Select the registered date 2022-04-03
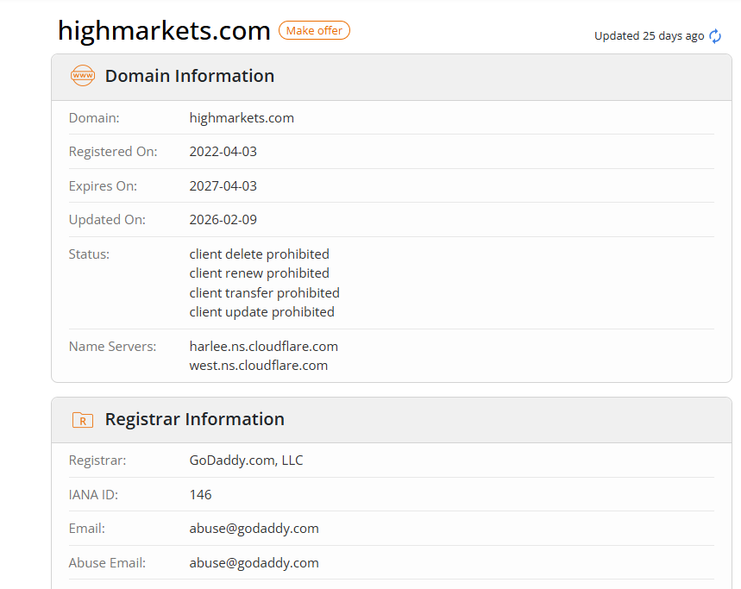 point(223,152)
